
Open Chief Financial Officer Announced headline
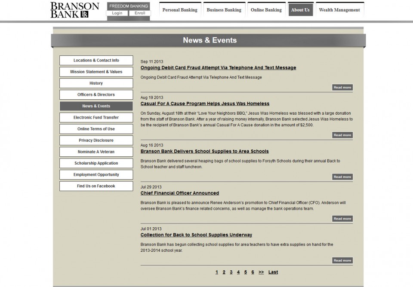pyautogui.click(x=180, y=193)
